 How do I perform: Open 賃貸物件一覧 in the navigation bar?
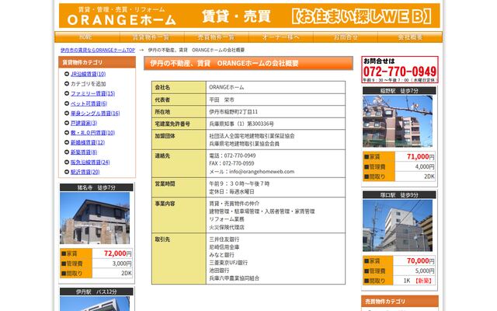152,37
